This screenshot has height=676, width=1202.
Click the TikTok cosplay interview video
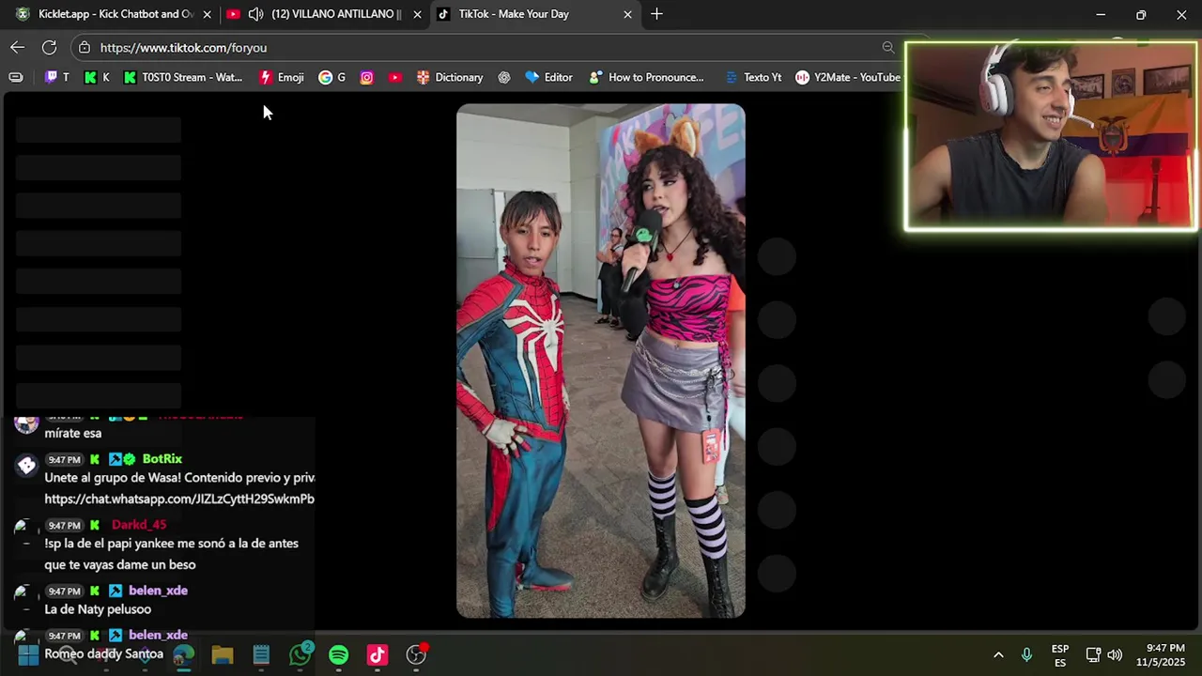[601, 361]
